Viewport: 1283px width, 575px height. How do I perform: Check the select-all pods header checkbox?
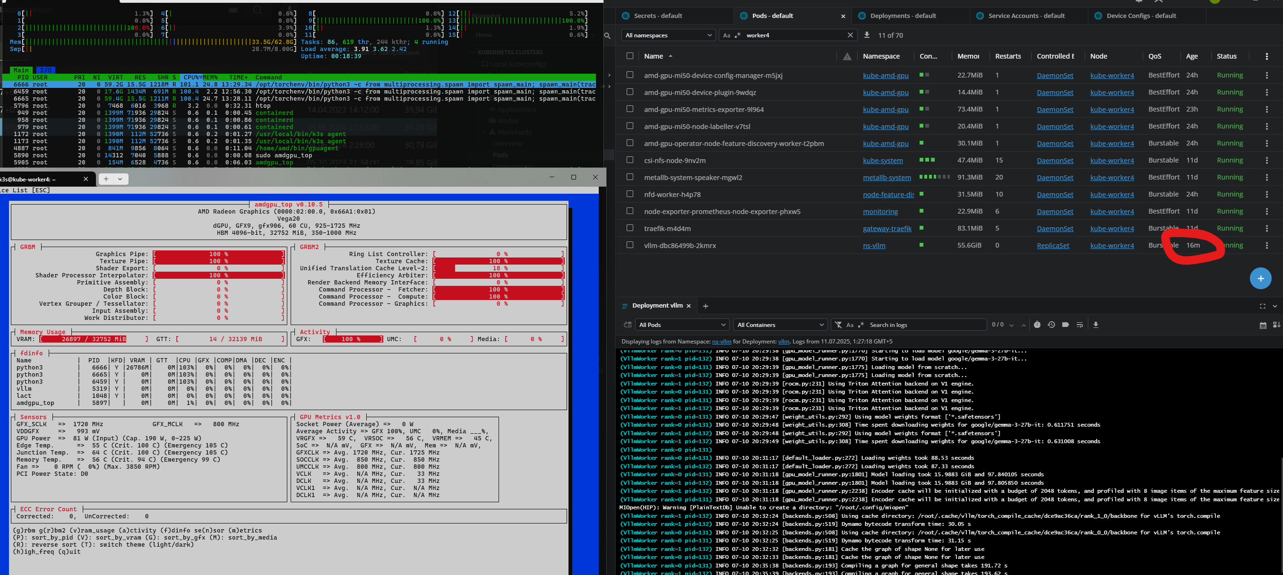(x=630, y=56)
